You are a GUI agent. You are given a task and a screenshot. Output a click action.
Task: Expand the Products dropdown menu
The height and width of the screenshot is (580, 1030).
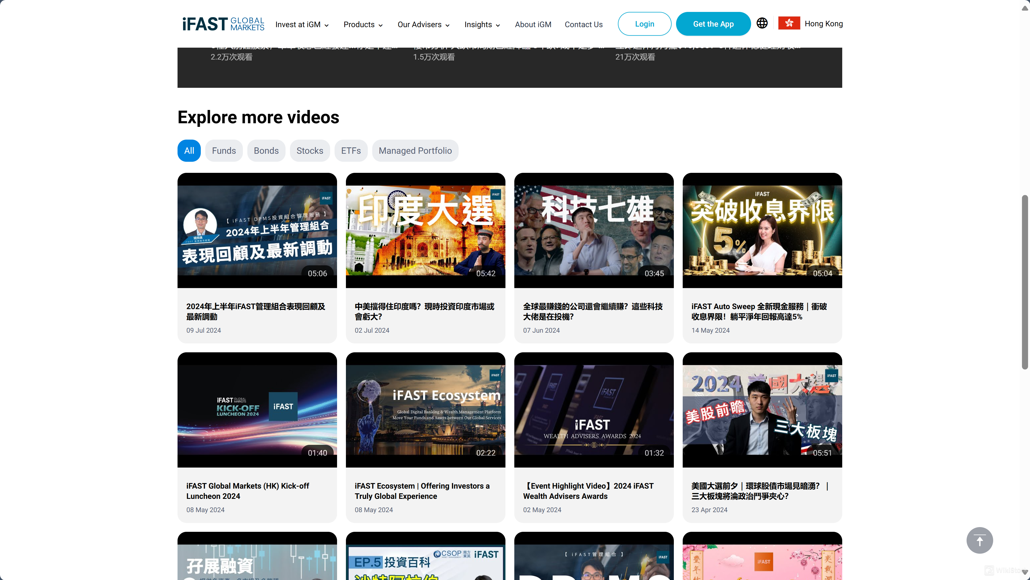363,24
